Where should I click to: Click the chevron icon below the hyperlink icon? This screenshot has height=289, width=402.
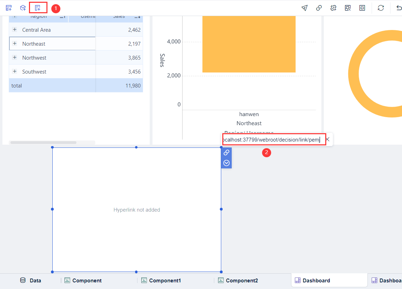[226, 162]
